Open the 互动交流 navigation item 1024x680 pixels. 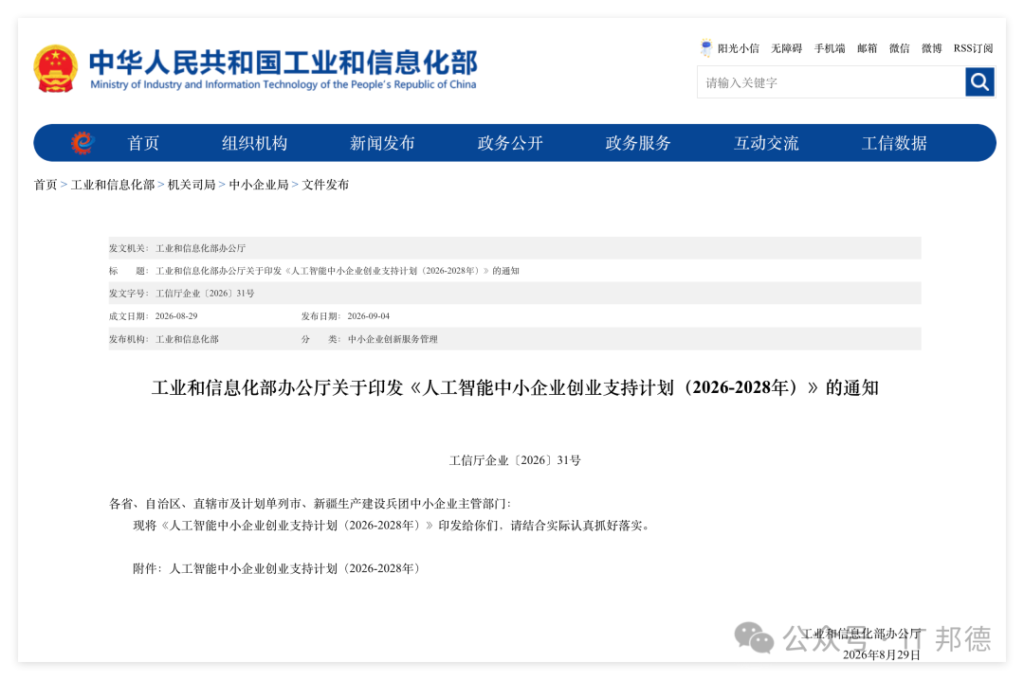coord(766,143)
